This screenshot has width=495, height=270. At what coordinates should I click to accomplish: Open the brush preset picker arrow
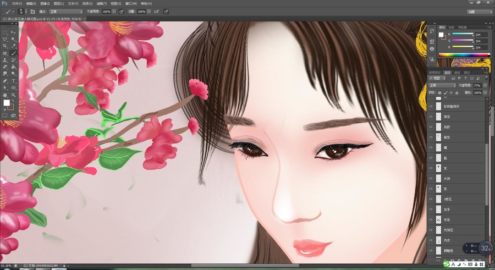tap(26, 12)
